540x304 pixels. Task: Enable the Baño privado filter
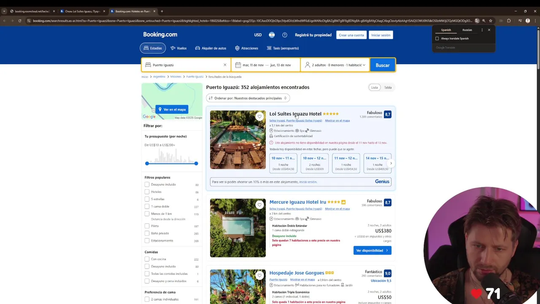click(147, 233)
